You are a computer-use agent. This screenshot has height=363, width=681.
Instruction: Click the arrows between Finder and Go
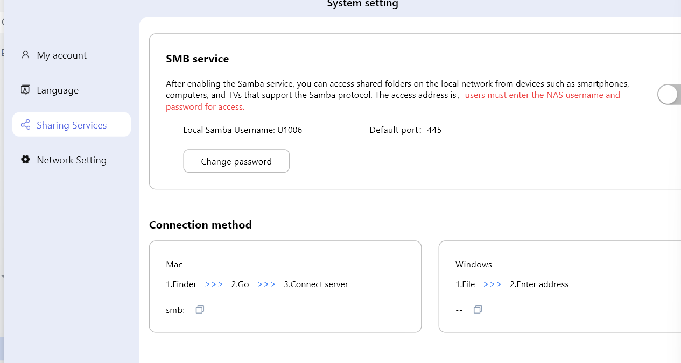[214, 284]
